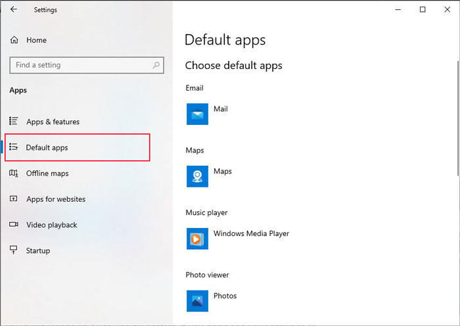Change default Maps app label
460x326 pixels.
(223, 172)
